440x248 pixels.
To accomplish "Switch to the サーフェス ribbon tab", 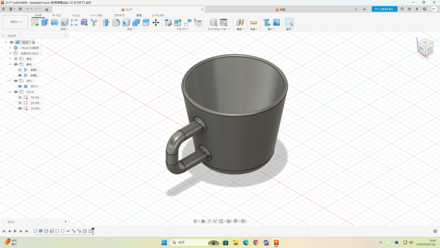I will point(56,15).
